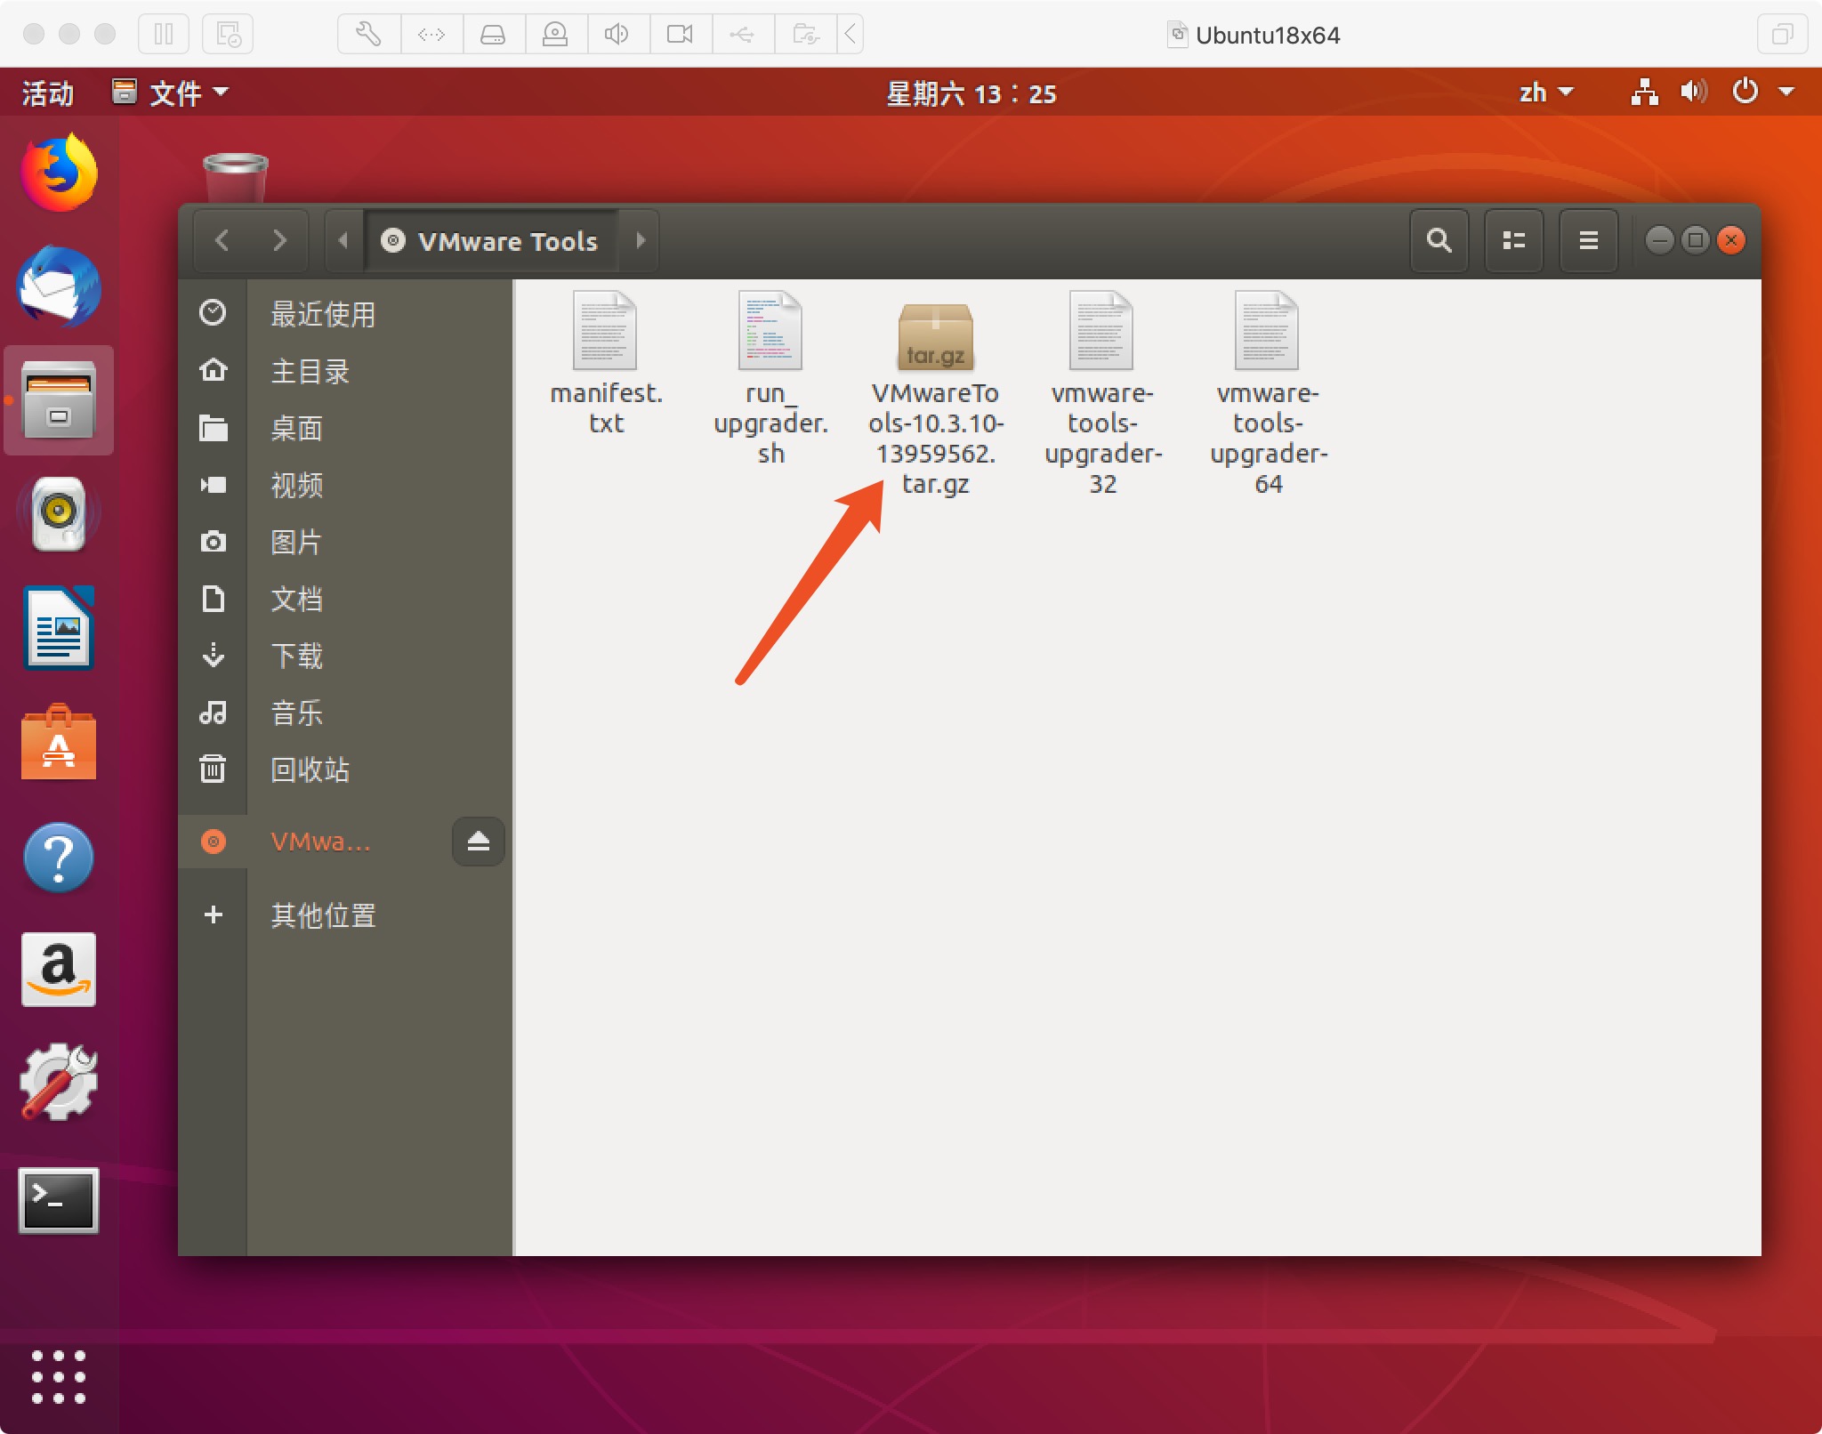The width and height of the screenshot is (1822, 1434).
Task: Open the hamburger menu of file manager
Action: click(1589, 241)
